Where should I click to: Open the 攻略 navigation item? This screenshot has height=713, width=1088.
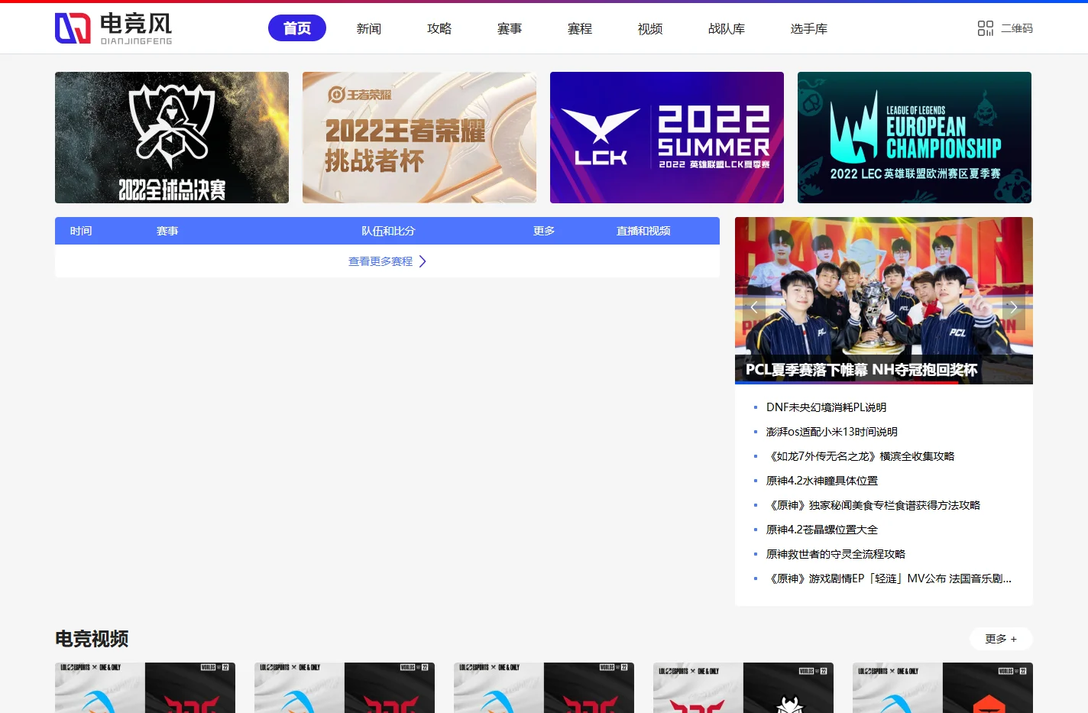click(x=439, y=28)
